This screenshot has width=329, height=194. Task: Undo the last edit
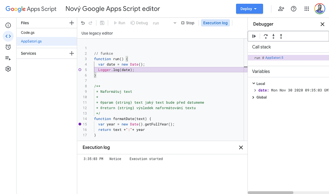click(83, 23)
